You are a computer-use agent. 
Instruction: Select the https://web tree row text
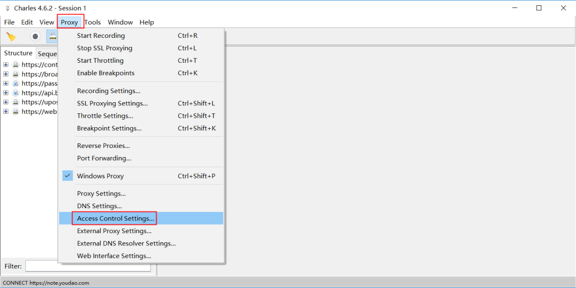click(39, 112)
